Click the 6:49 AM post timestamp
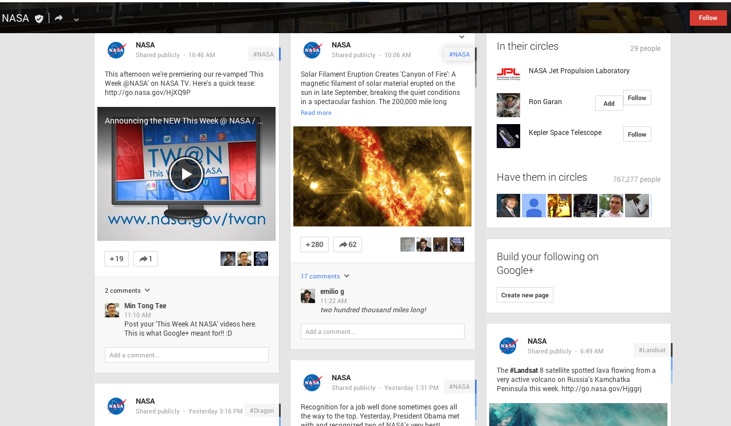Screen dimensions: 731x426 click(592, 352)
